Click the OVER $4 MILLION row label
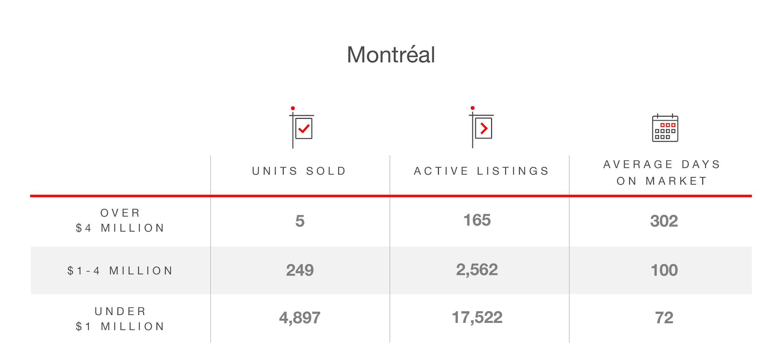 pyautogui.click(x=120, y=221)
